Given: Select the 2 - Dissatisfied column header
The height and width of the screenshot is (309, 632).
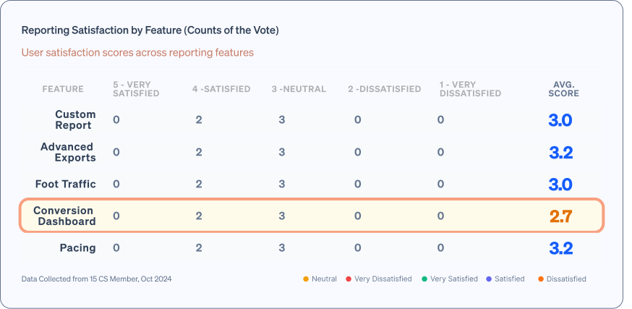Looking at the screenshot, I should (384, 89).
